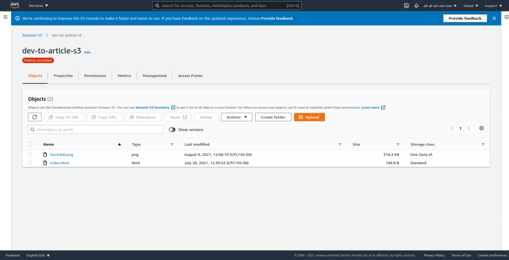Click the Create folder button
Image resolution: width=509 pixels, height=260 pixels.
pos(273,117)
